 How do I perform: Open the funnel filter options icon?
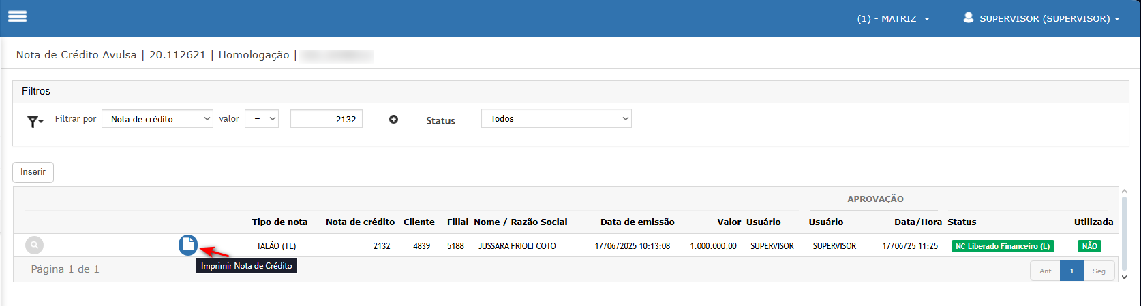(x=35, y=121)
